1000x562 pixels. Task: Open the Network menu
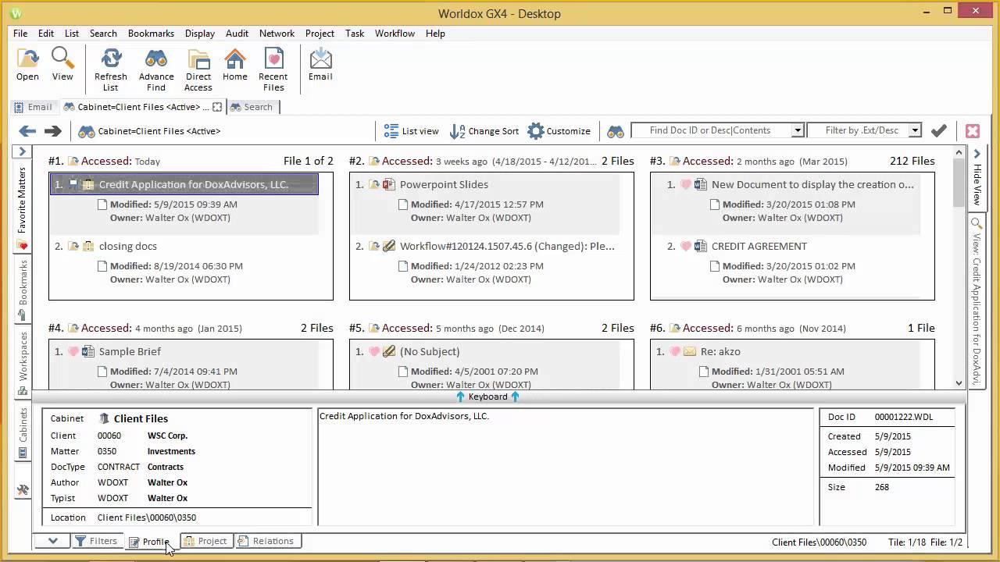click(277, 34)
